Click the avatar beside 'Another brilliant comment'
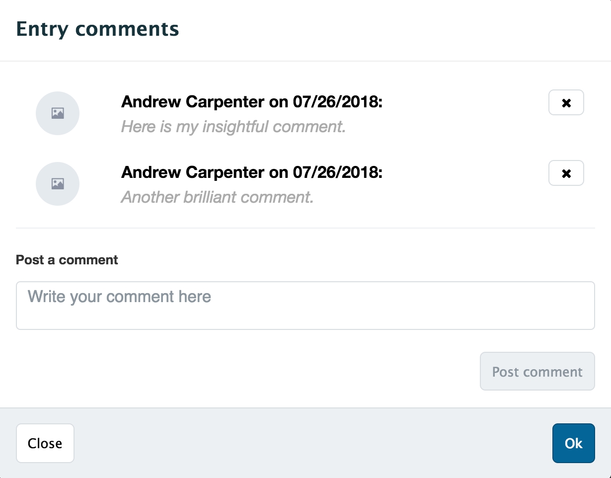This screenshot has height=478, width=611. (x=58, y=184)
